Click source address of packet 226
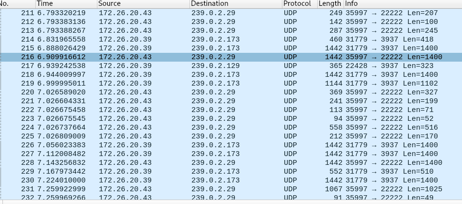The height and width of the screenshot is (204, 462). 125,145
